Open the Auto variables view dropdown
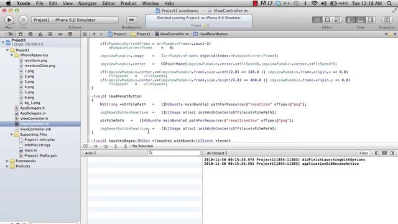This screenshot has width=398, height=224. (90, 153)
